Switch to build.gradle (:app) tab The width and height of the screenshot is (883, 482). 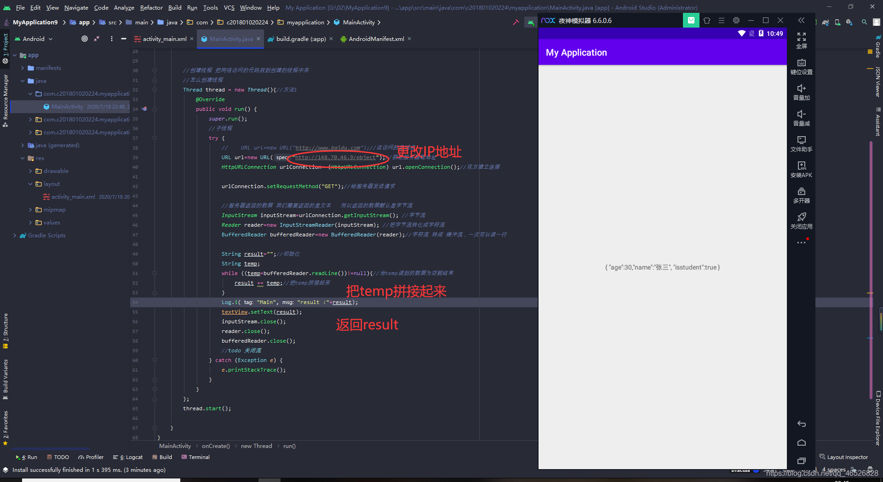(x=301, y=39)
